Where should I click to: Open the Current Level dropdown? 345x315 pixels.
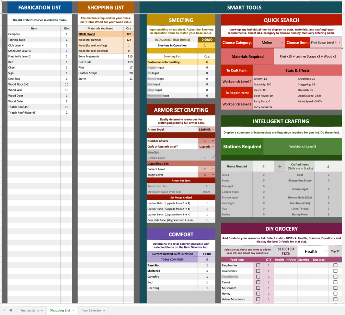(213, 169)
